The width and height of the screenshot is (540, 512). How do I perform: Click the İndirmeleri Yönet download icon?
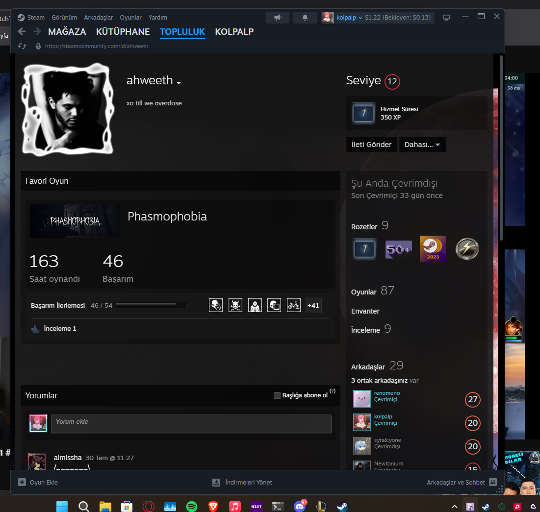point(216,483)
